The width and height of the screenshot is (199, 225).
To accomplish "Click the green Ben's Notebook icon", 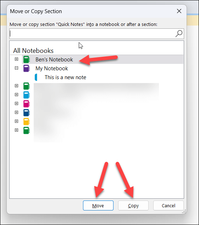I will [x=27, y=60].
